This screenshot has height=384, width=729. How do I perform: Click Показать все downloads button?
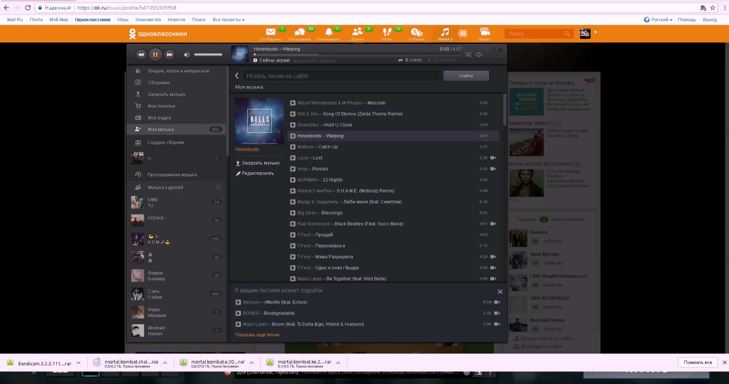[x=698, y=362]
